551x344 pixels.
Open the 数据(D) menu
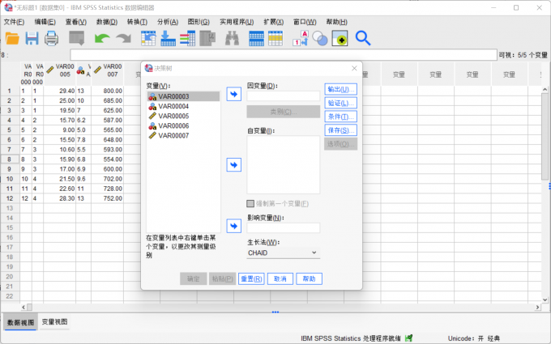tap(107, 22)
